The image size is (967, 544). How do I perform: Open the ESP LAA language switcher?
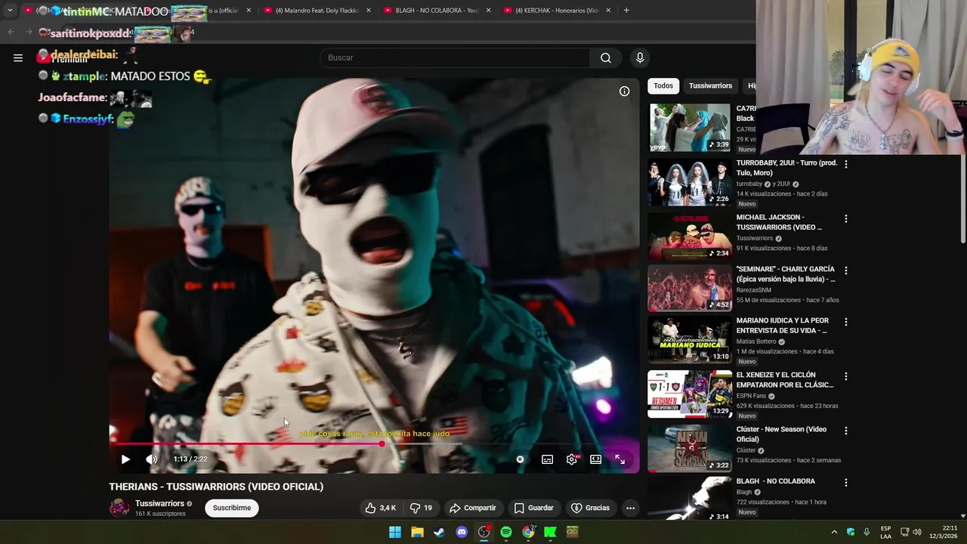(x=885, y=532)
